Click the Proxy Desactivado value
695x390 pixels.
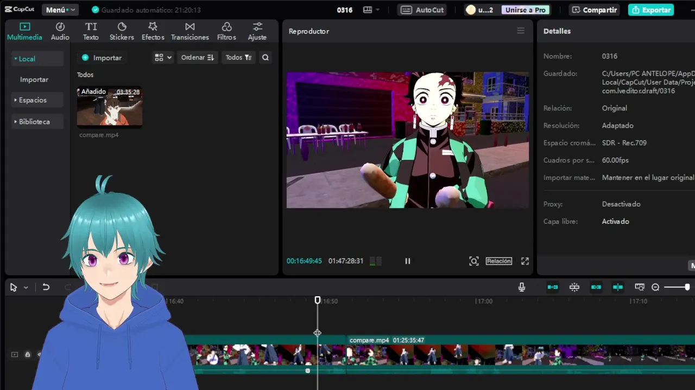(x=621, y=204)
